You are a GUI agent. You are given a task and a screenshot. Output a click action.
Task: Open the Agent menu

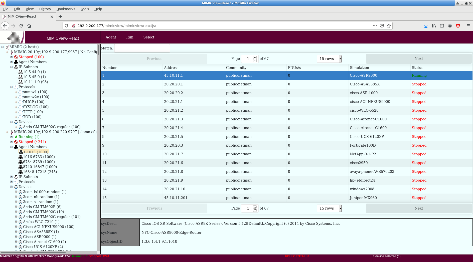coord(111,37)
